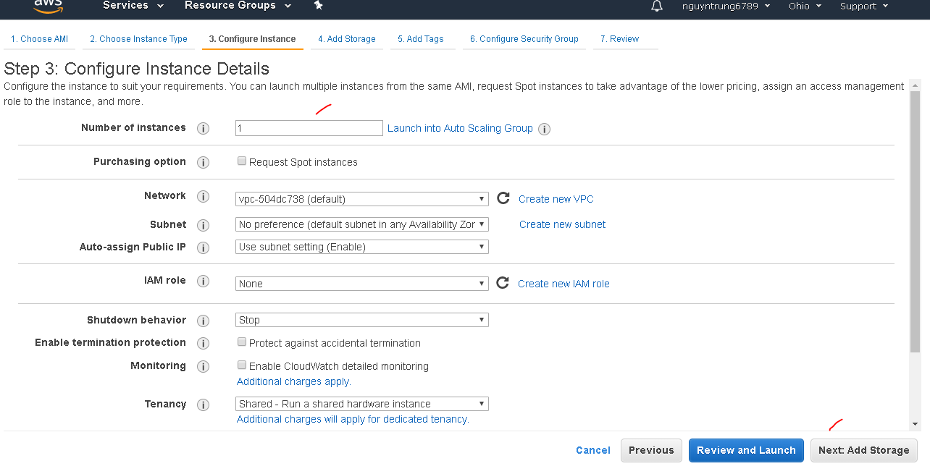This screenshot has width=930, height=474.
Task: Enable CloudWatch detailed monitoring checkbox
Action: tap(242, 365)
